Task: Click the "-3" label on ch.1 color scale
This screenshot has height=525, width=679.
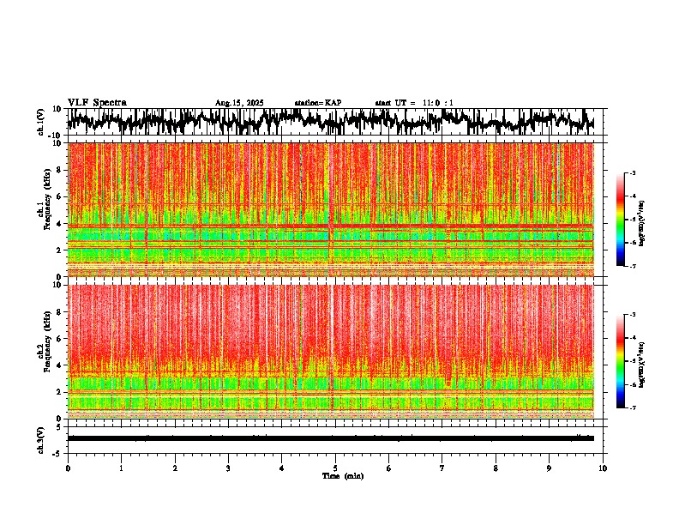Action: point(633,173)
